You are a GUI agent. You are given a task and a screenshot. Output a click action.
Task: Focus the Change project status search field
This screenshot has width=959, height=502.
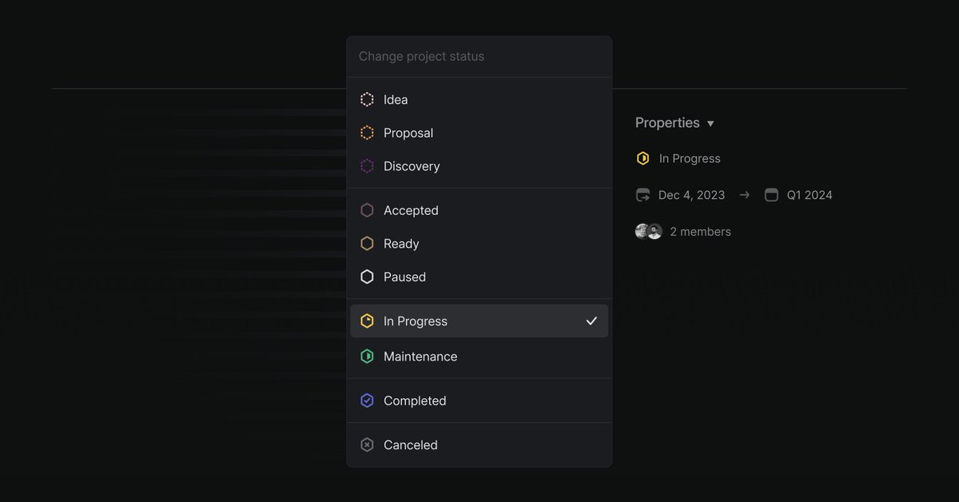(479, 57)
